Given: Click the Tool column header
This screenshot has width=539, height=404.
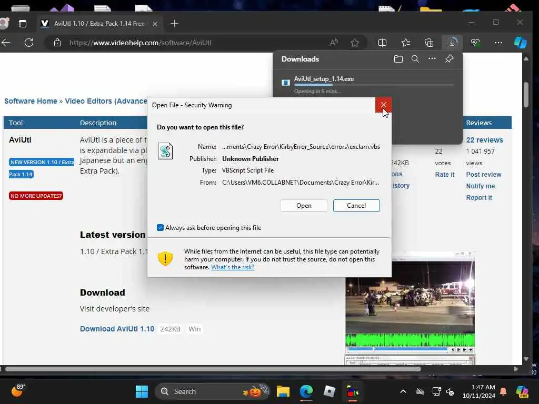Looking at the screenshot, I should [16, 123].
